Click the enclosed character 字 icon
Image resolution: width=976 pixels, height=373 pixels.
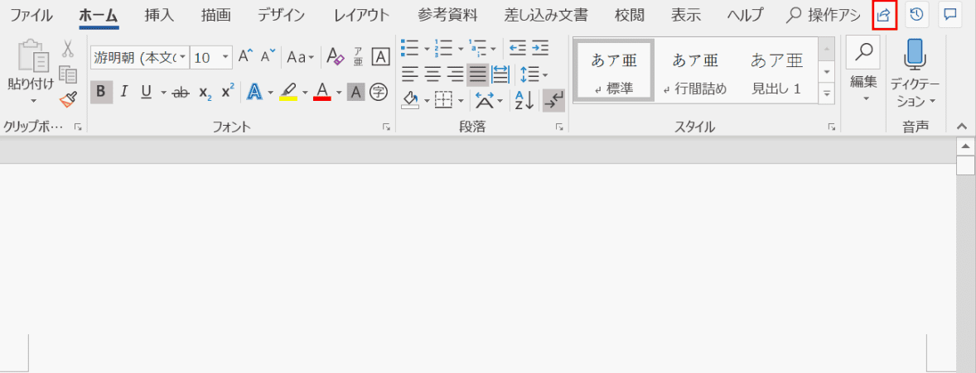379,93
